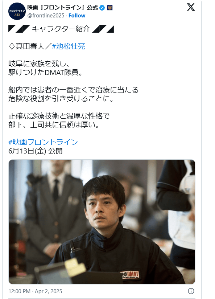Click the フロントライン 6:13 profile avatar
Image resolution: width=215 pixels, height=299 pixels.
(17, 11)
